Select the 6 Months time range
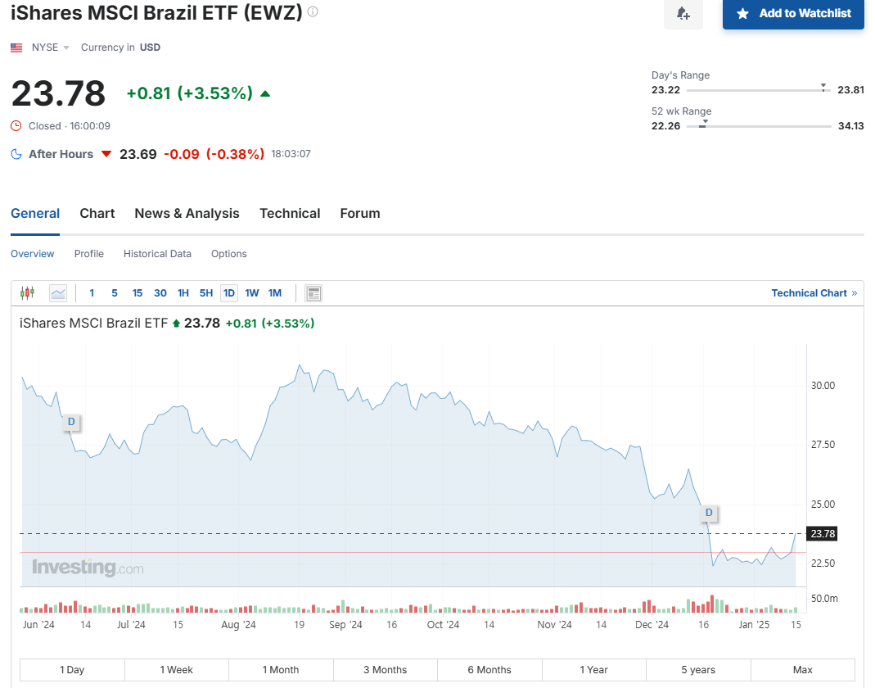The height and width of the screenshot is (688, 875). pos(489,670)
